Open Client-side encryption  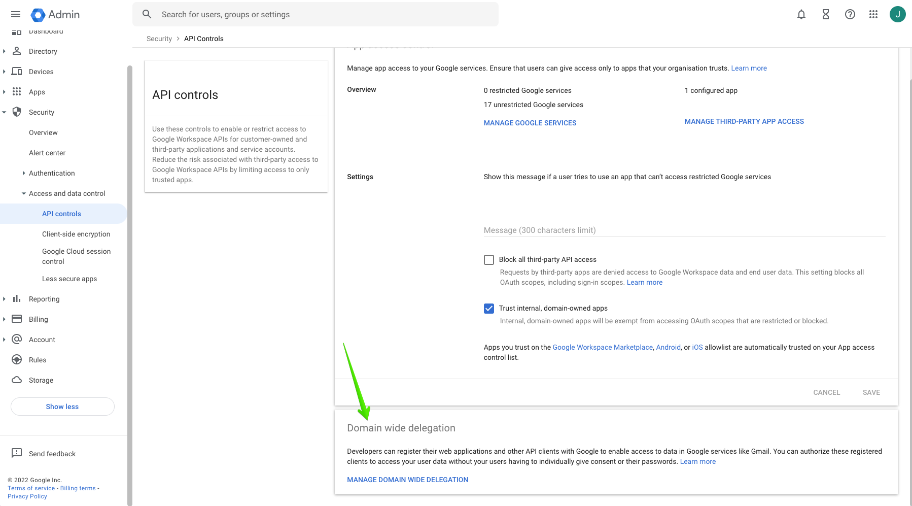click(x=76, y=234)
